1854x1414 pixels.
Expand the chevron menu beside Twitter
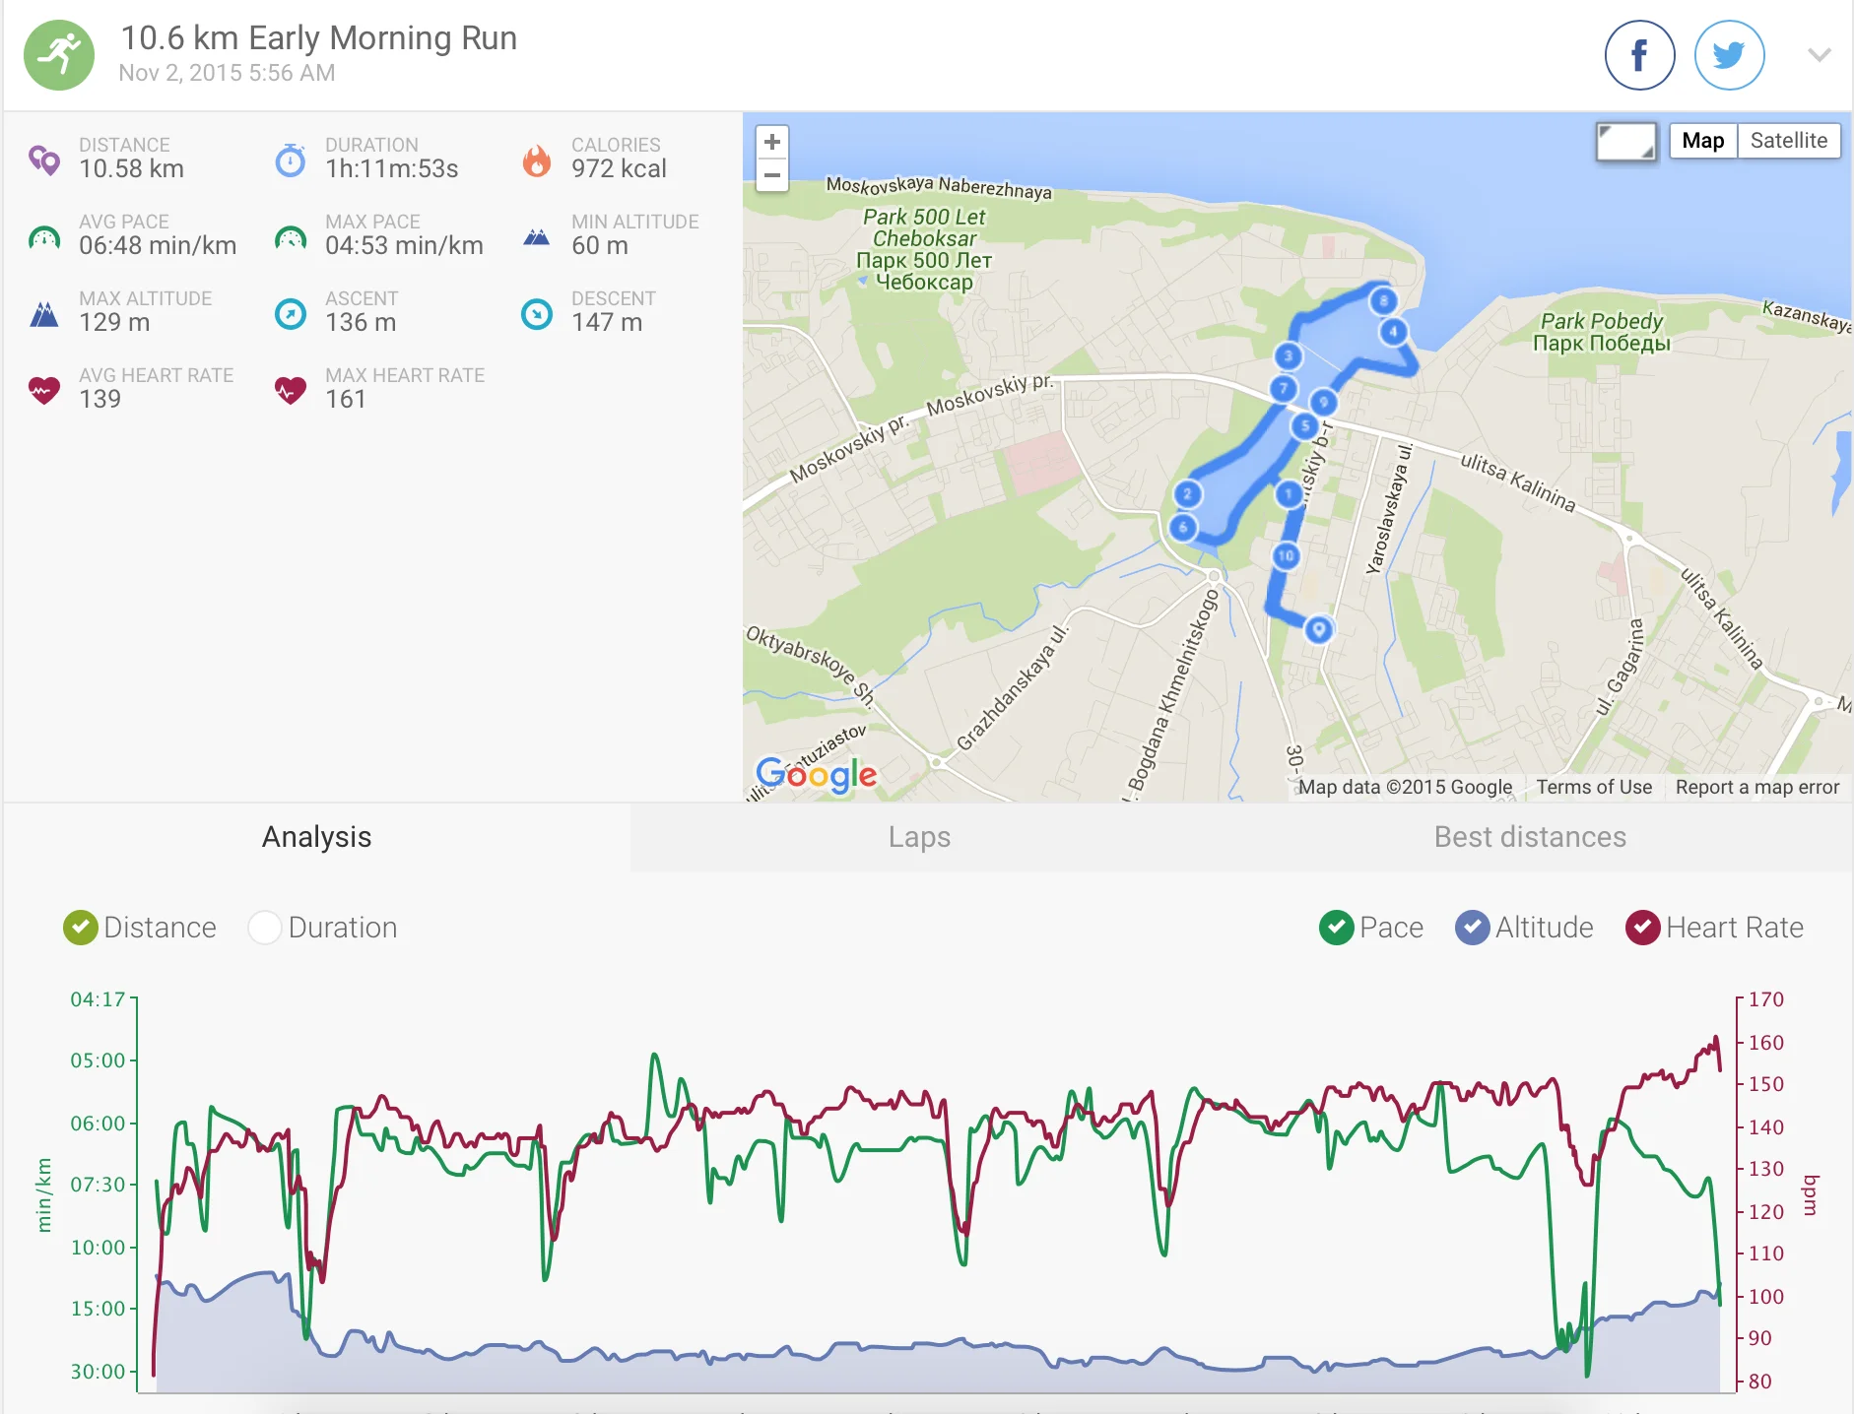1819,55
